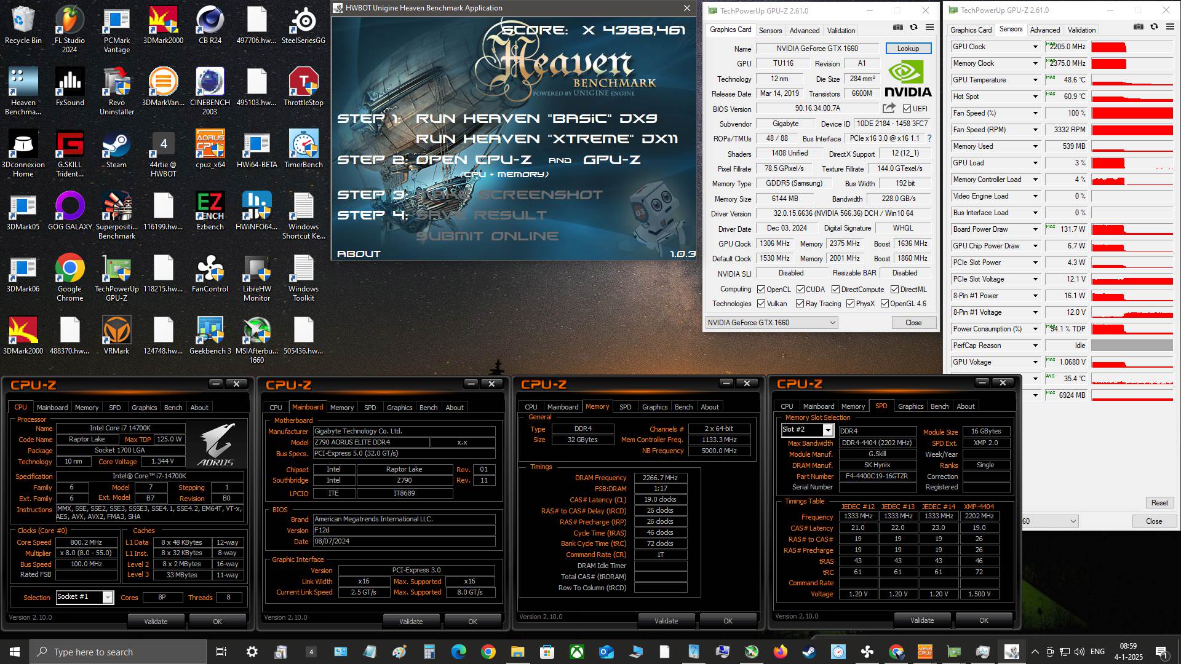Click the GPU Load sensor graph

click(x=1132, y=163)
